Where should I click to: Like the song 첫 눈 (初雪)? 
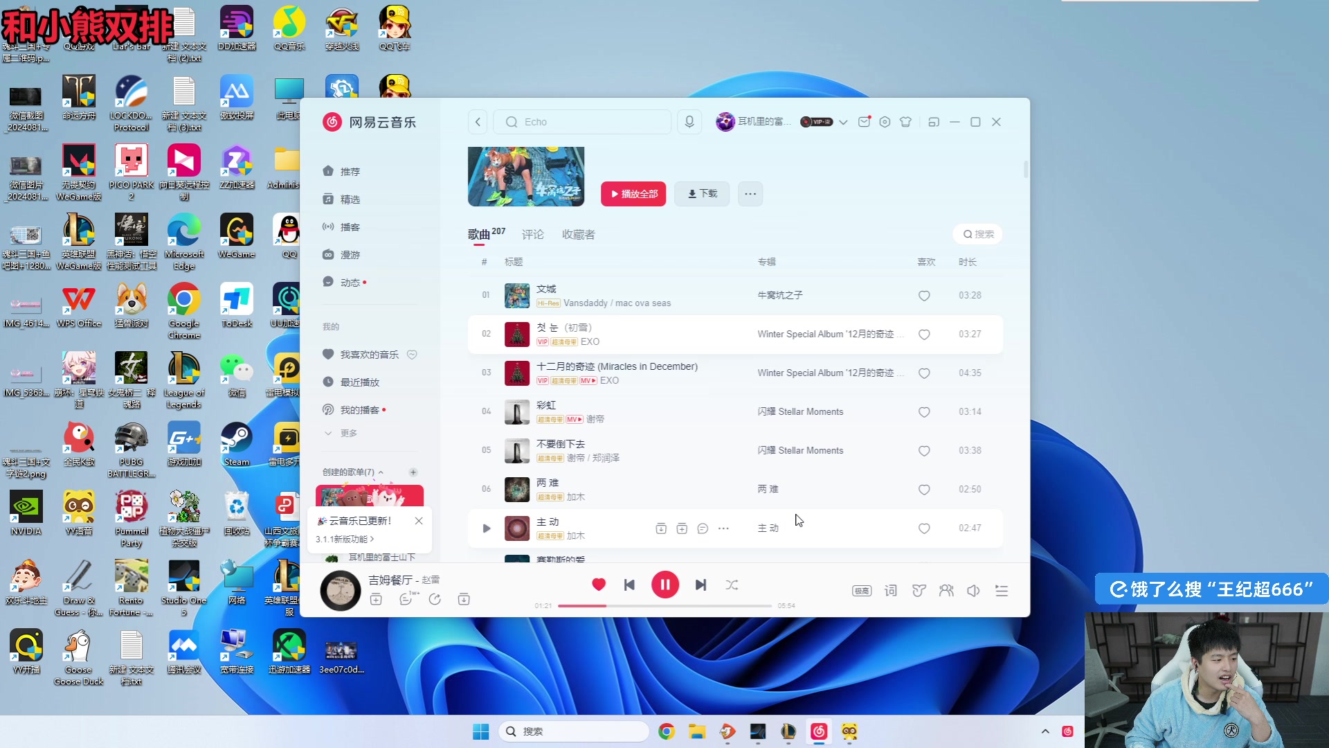point(924,335)
